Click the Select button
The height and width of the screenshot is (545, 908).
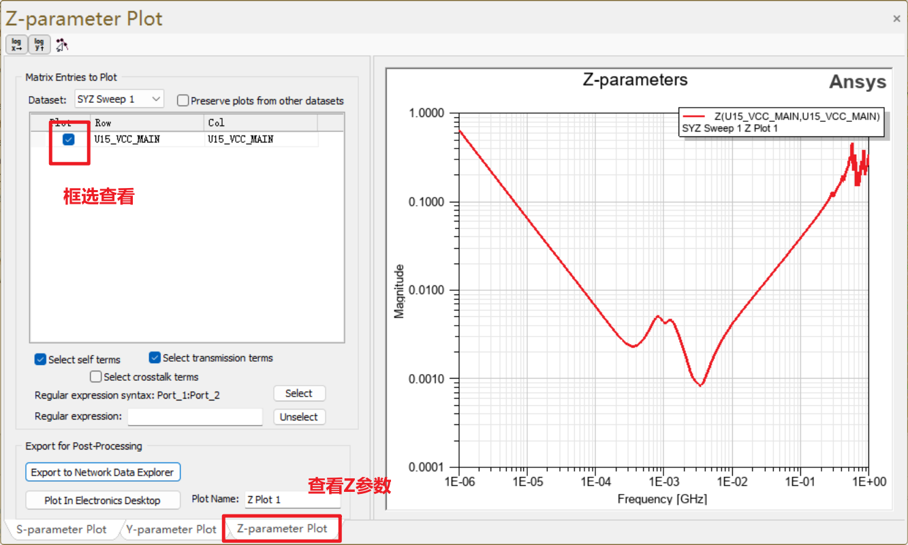tap(299, 393)
